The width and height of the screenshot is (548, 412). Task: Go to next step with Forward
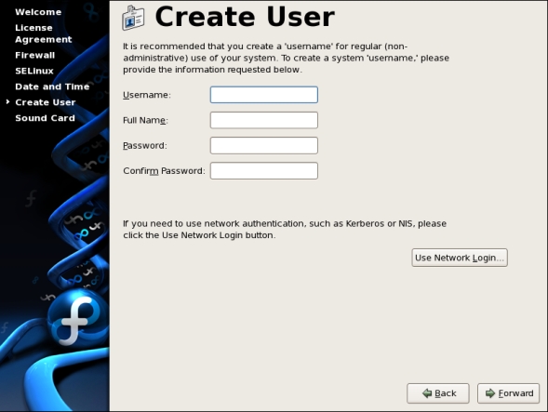pyautogui.click(x=509, y=393)
